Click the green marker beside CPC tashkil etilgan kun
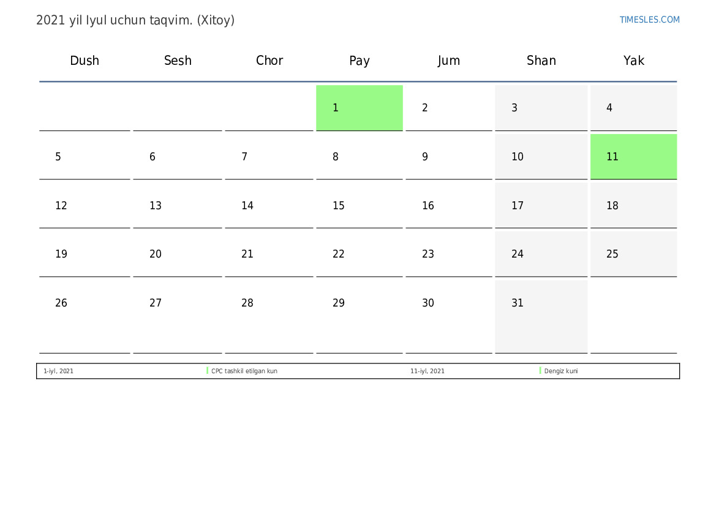Image resolution: width=716 pixels, height=506 pixels. pyautogui.click(x=208, y=371)
